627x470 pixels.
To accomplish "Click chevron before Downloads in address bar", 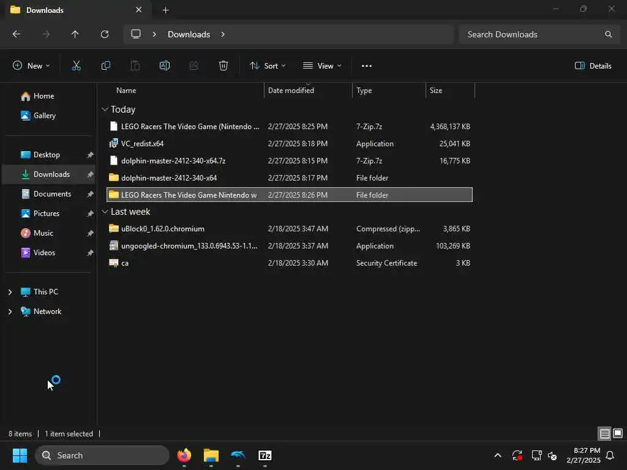I will click(x=154, y=34).
